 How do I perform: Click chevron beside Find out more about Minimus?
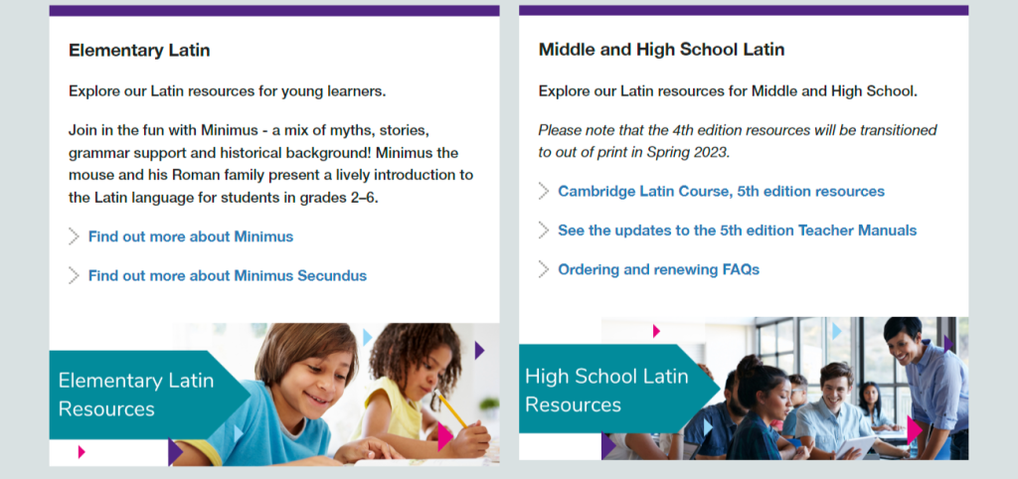[74, 237]
